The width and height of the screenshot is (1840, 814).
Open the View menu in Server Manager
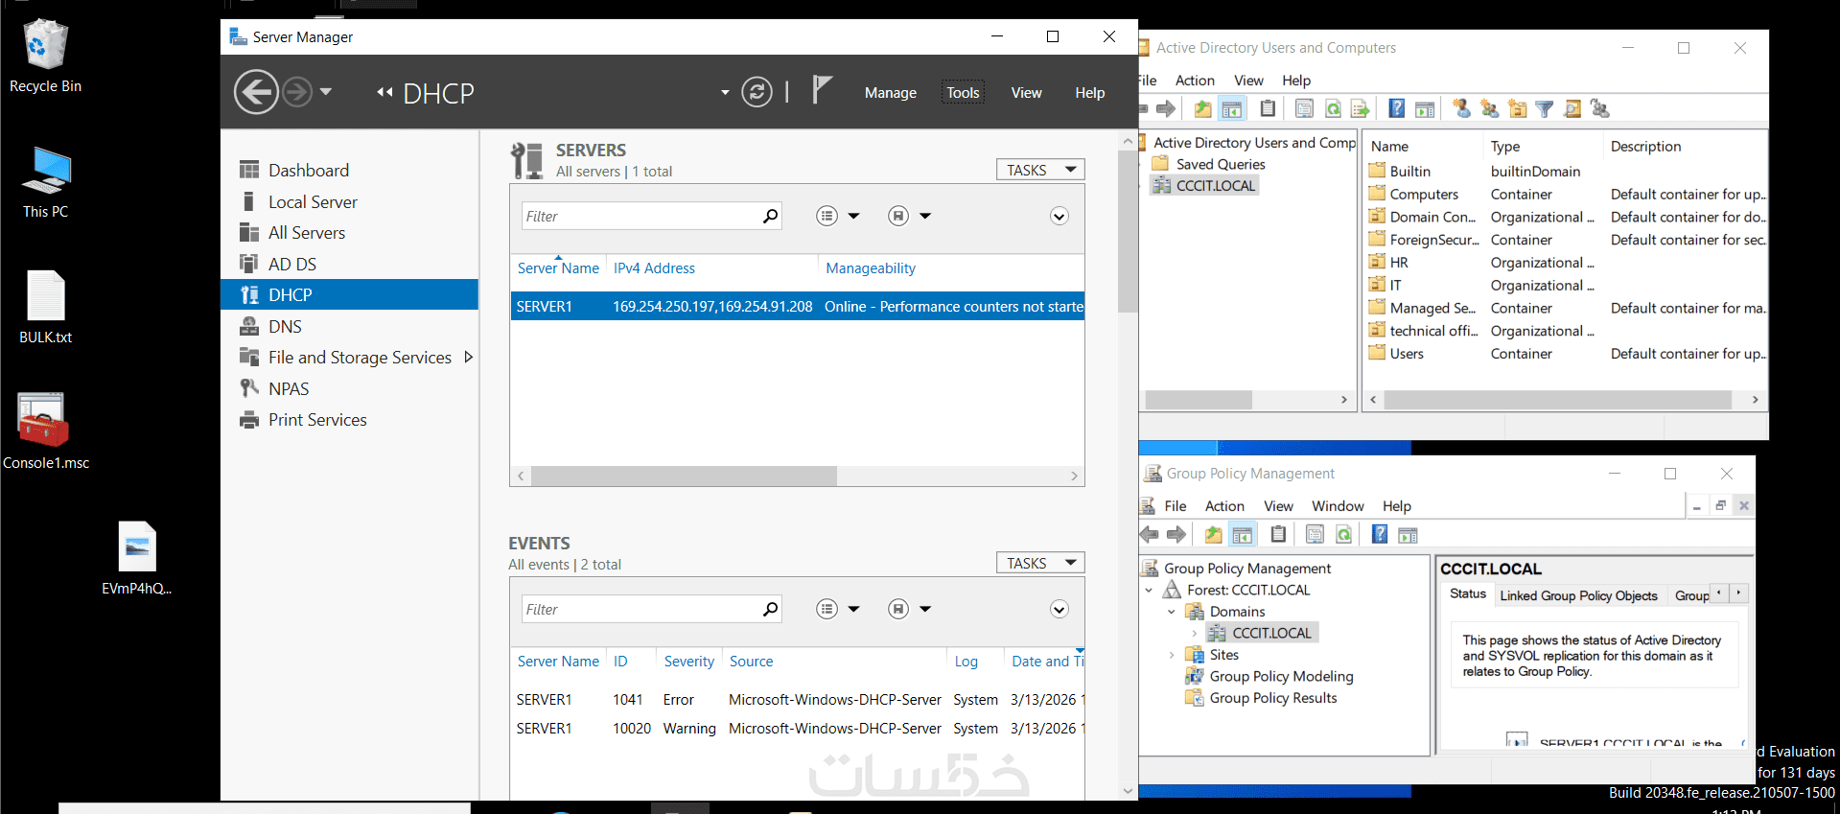coord(1026,93)
